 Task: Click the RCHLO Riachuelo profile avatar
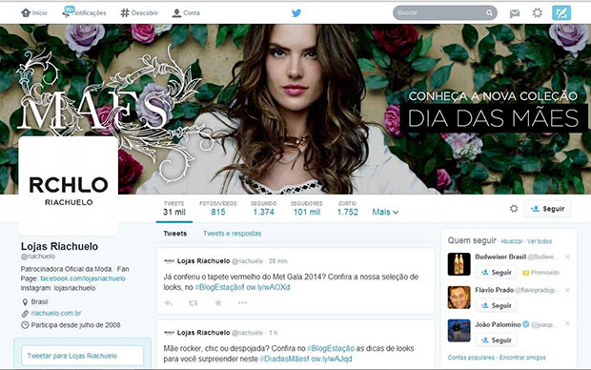click(69, 186)
